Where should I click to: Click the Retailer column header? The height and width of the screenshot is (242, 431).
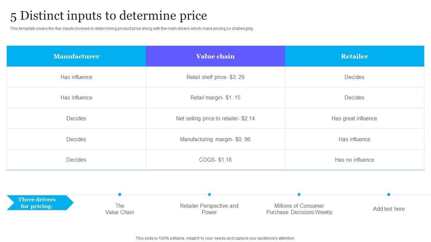[355, 56]
